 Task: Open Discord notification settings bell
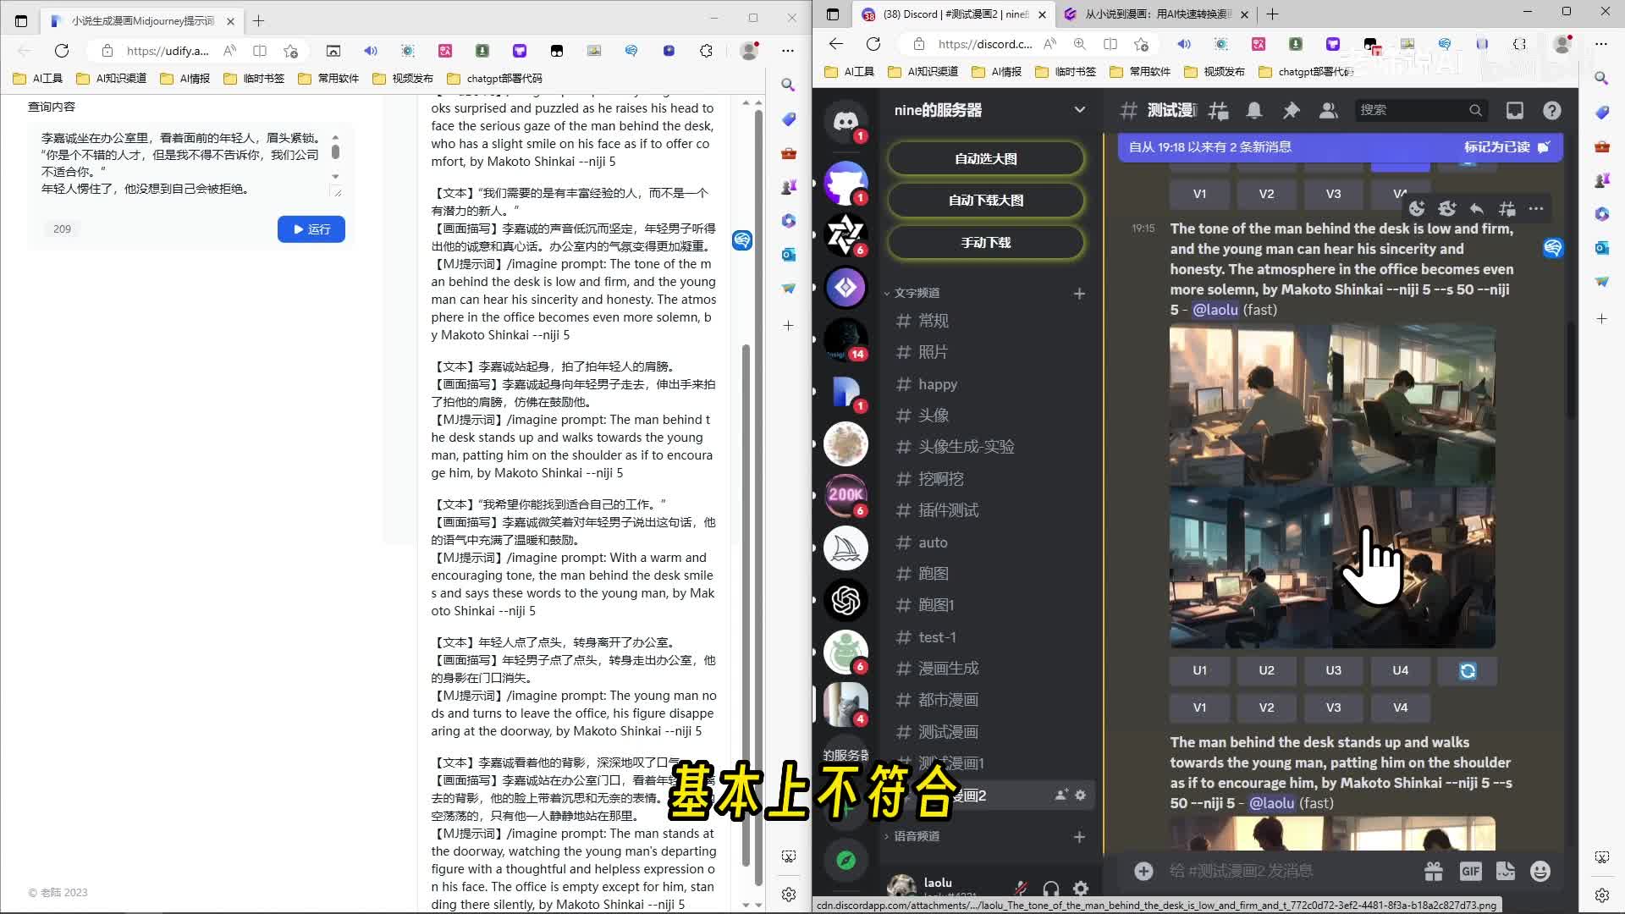point(1254,110)
